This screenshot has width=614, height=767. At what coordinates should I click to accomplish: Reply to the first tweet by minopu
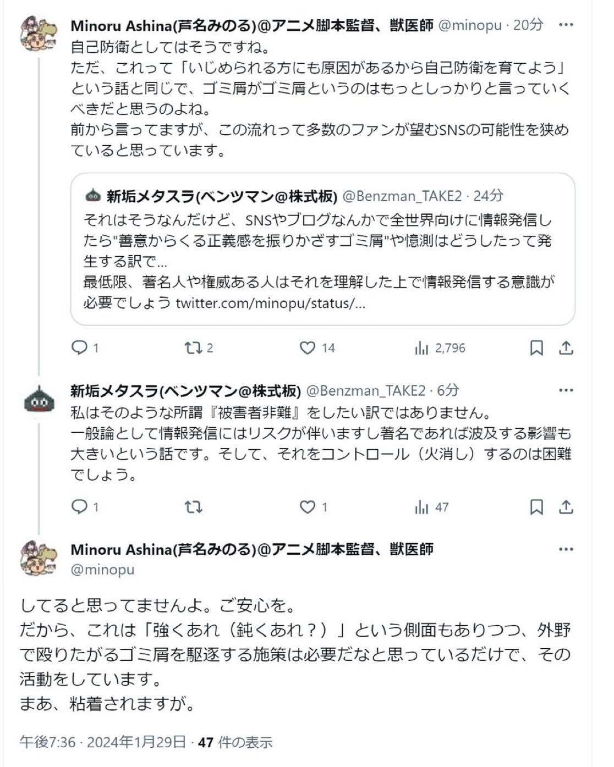tap(80, 347)
